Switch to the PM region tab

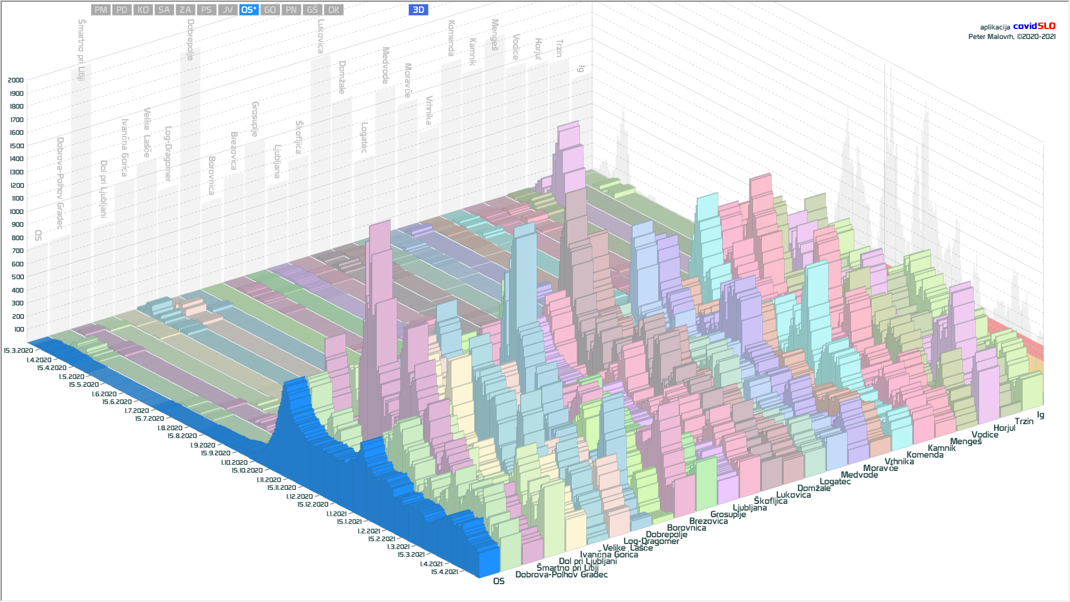tap(101, 9)
